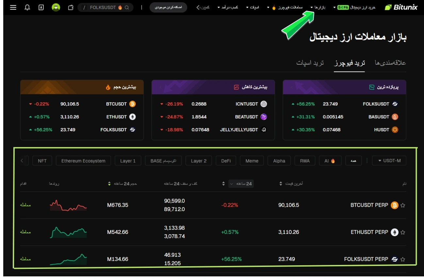424x279 pixels.
Task: Click the chart icon in top losers card header
Action: point(236,87)
